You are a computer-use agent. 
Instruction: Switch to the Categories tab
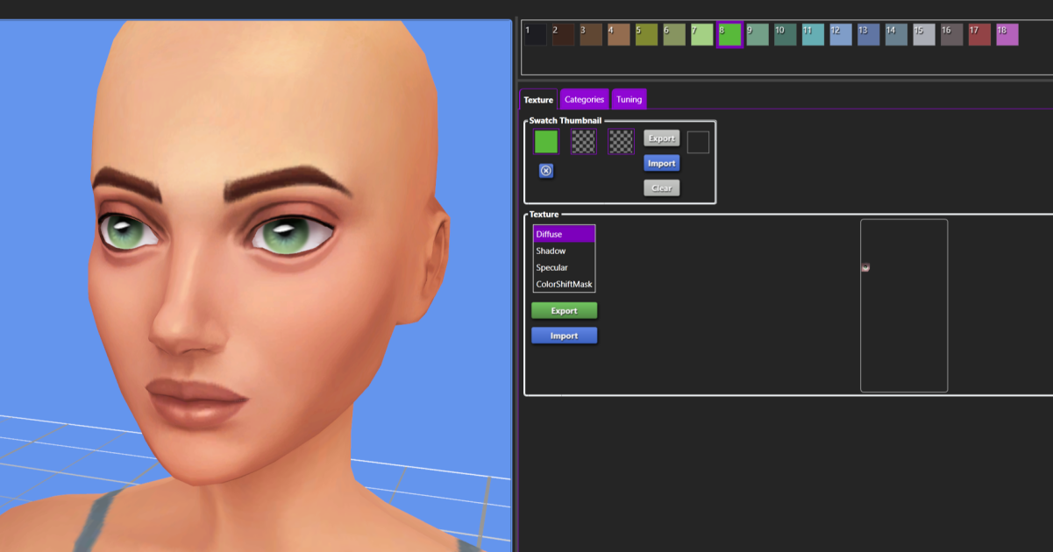[584, 99]
